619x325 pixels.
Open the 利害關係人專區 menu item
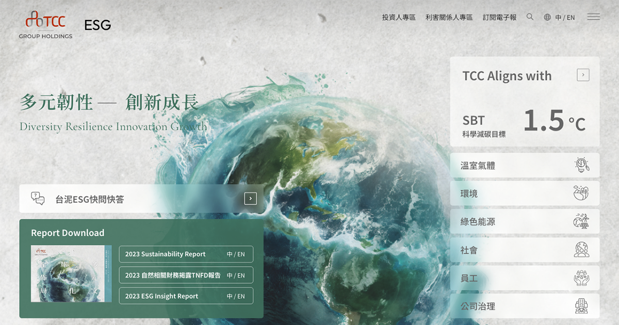(x=449, y=17)
